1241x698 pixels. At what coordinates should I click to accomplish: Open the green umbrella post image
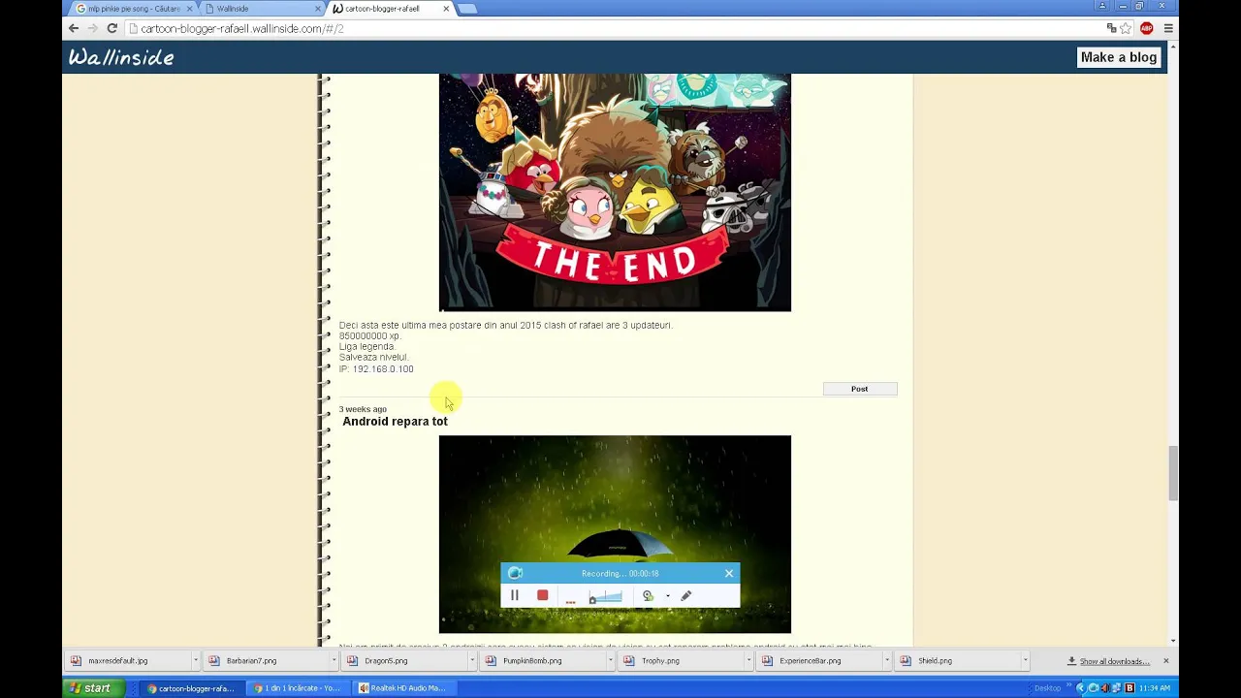click(615, 534)
